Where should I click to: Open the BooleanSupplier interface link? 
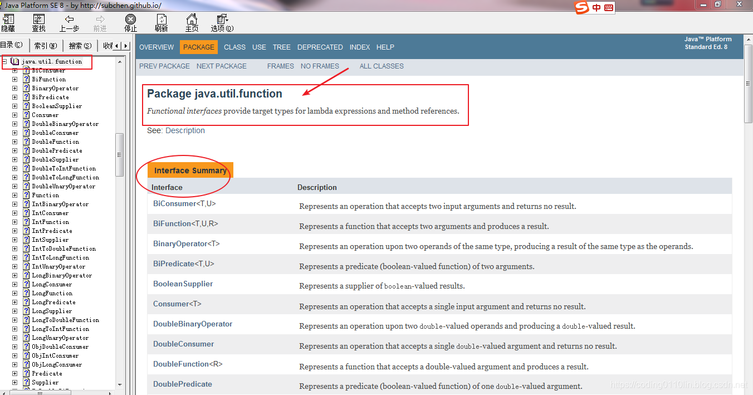(183, 284)
